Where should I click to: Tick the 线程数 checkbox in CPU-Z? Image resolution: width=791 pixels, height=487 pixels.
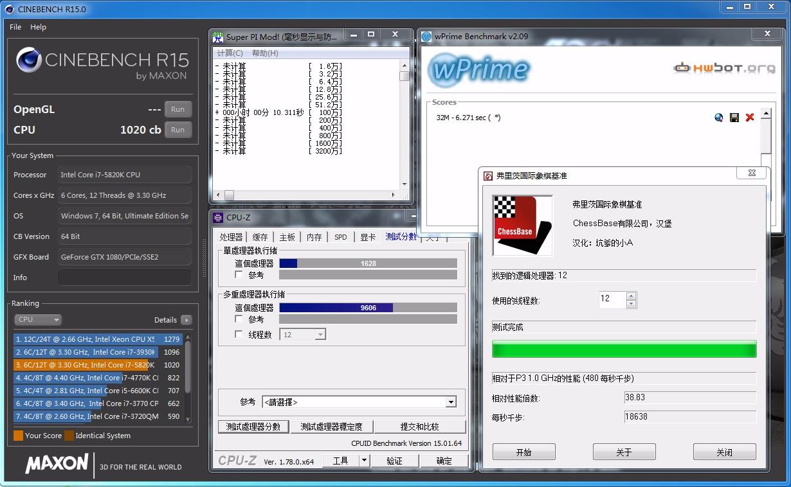[239, 335]
